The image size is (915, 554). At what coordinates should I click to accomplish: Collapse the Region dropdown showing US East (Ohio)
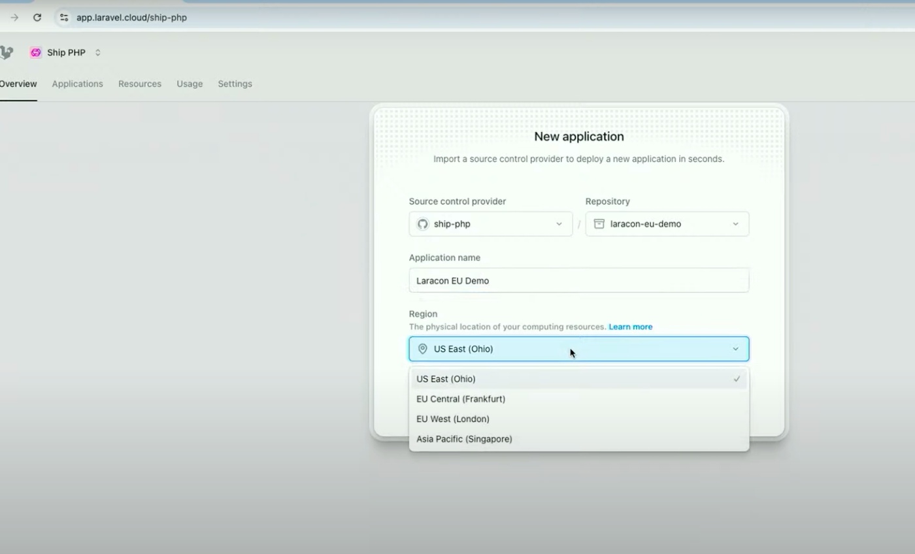click(579, 349)
